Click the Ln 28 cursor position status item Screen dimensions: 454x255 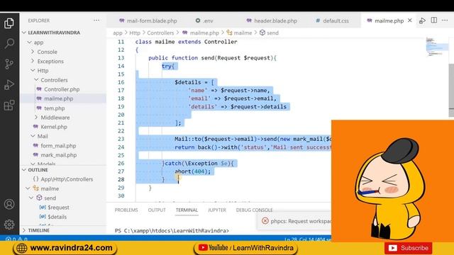click(307, 239)
